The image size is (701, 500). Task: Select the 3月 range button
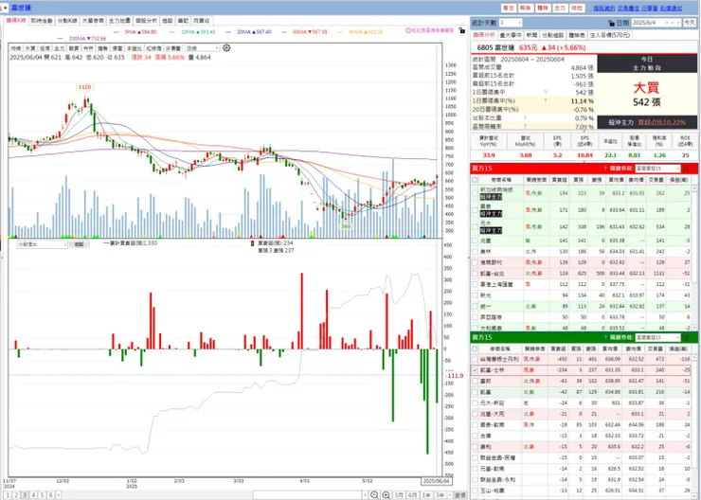(399, 495)
